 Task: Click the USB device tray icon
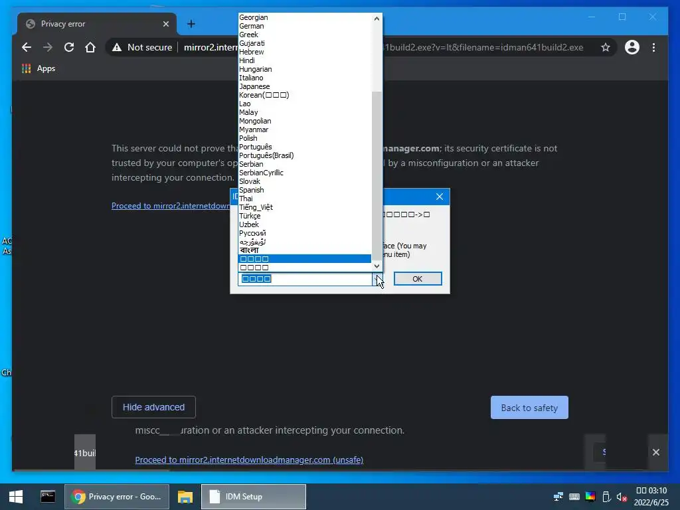[x=606, y=497]
